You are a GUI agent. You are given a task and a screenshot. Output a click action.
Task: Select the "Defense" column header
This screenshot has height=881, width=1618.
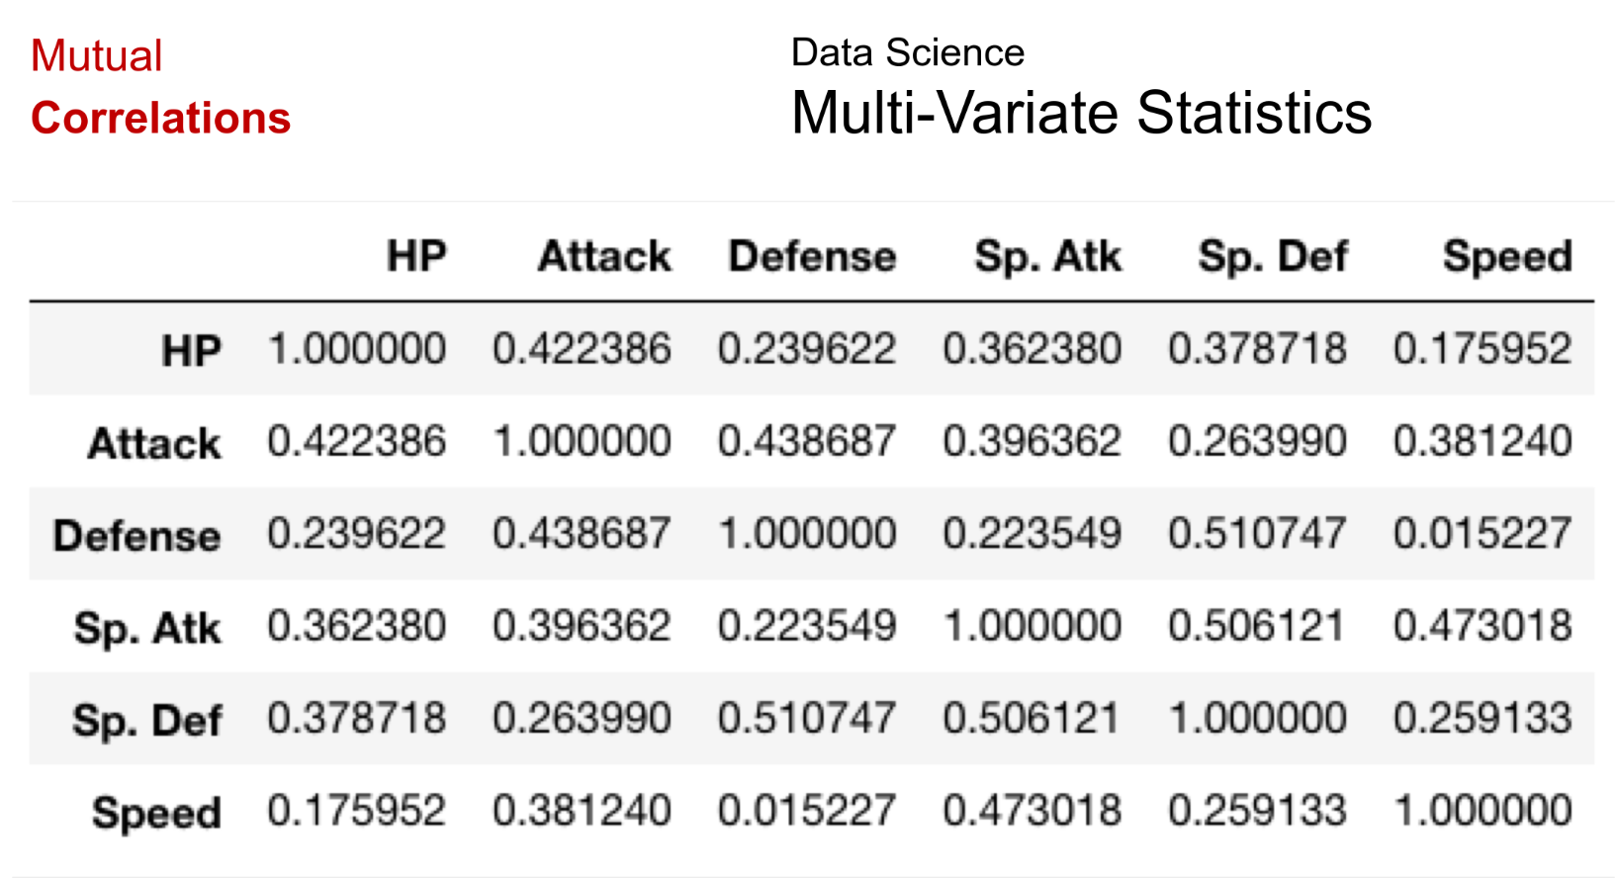(812, 256)
